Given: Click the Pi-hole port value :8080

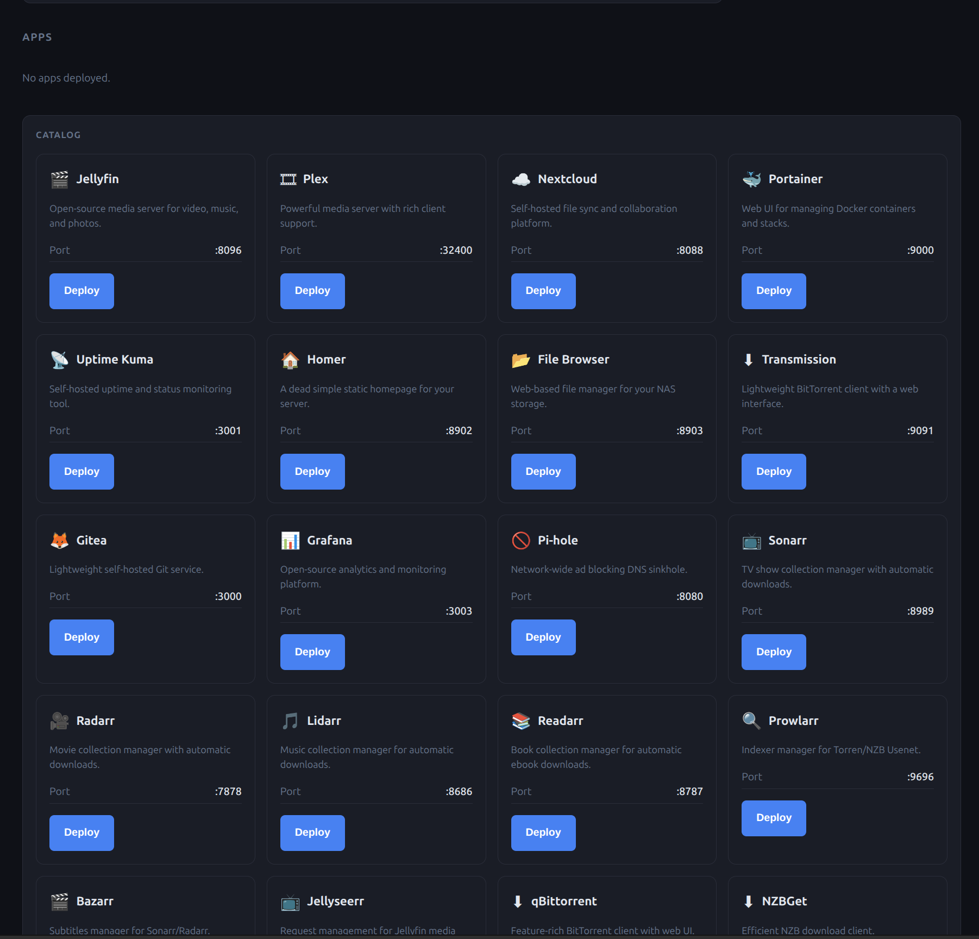Looking at the screenshot, I should click(x=689, y=597).
